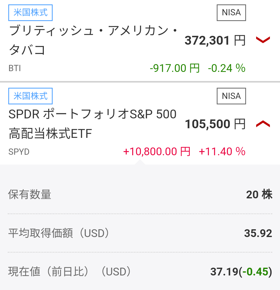Tap the SPYD ticker symbol
Screen dimensions: 280x290
click(19, 152)
